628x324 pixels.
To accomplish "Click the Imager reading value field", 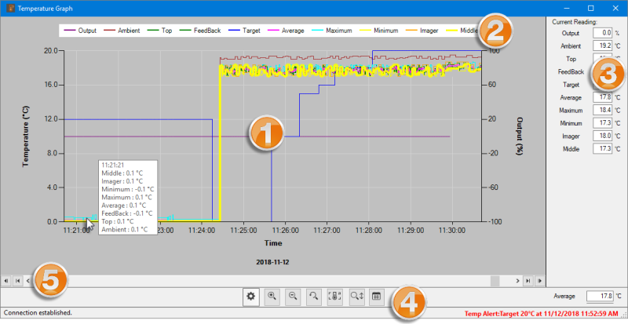I will click(x=601, y=136).
